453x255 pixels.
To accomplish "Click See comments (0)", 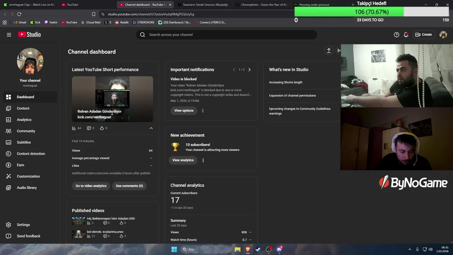I will pyautogui.click(x=129, y=186).
